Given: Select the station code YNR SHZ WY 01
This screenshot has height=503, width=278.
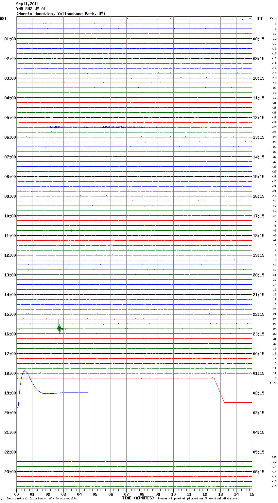Looking at the screenshot, I should 31,9.
